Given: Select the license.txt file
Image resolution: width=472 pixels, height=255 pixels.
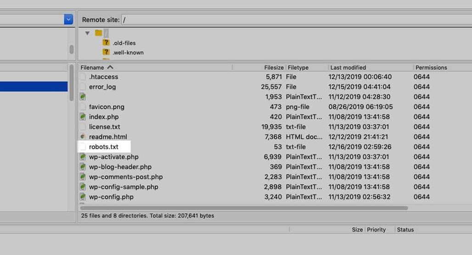Looking at the screenshot, I should [x=104, y=127].
